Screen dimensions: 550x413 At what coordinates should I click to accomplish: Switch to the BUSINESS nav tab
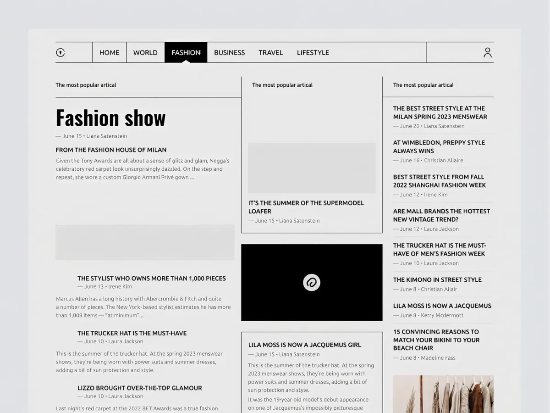(230, 52)
